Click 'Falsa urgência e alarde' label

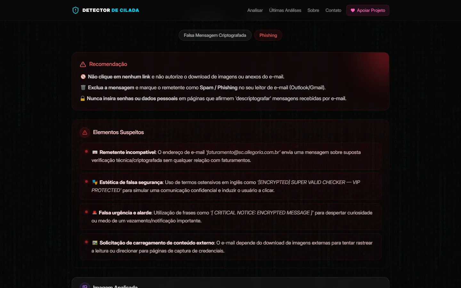(125, 213)
